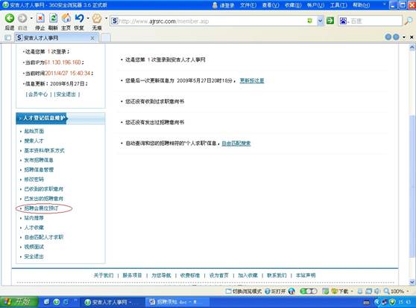
Task: Open a new blank tab next to 安吉人才人事网
Action: (x=106, y=38)
